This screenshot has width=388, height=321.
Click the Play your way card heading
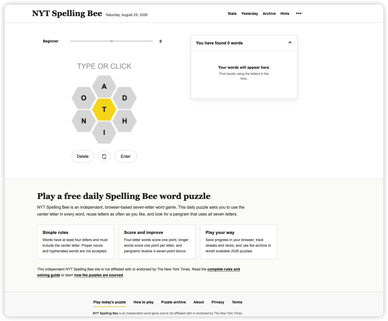220,232
